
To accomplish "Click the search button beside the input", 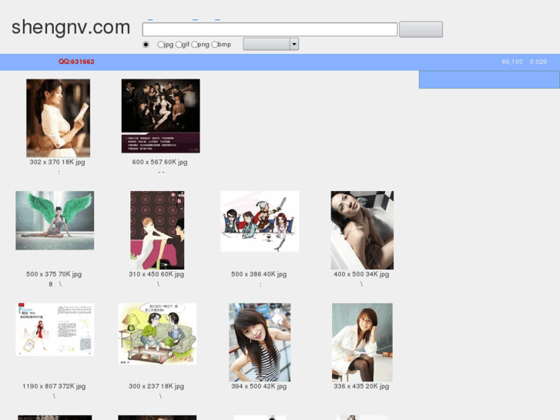I will click(x=421, y=29).
